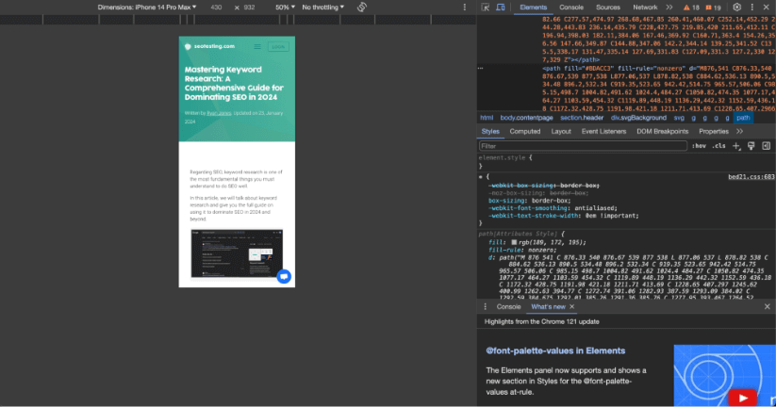Click the warnings count triangle icon
This screenshot has height=407, width=776.
point(685,7)
